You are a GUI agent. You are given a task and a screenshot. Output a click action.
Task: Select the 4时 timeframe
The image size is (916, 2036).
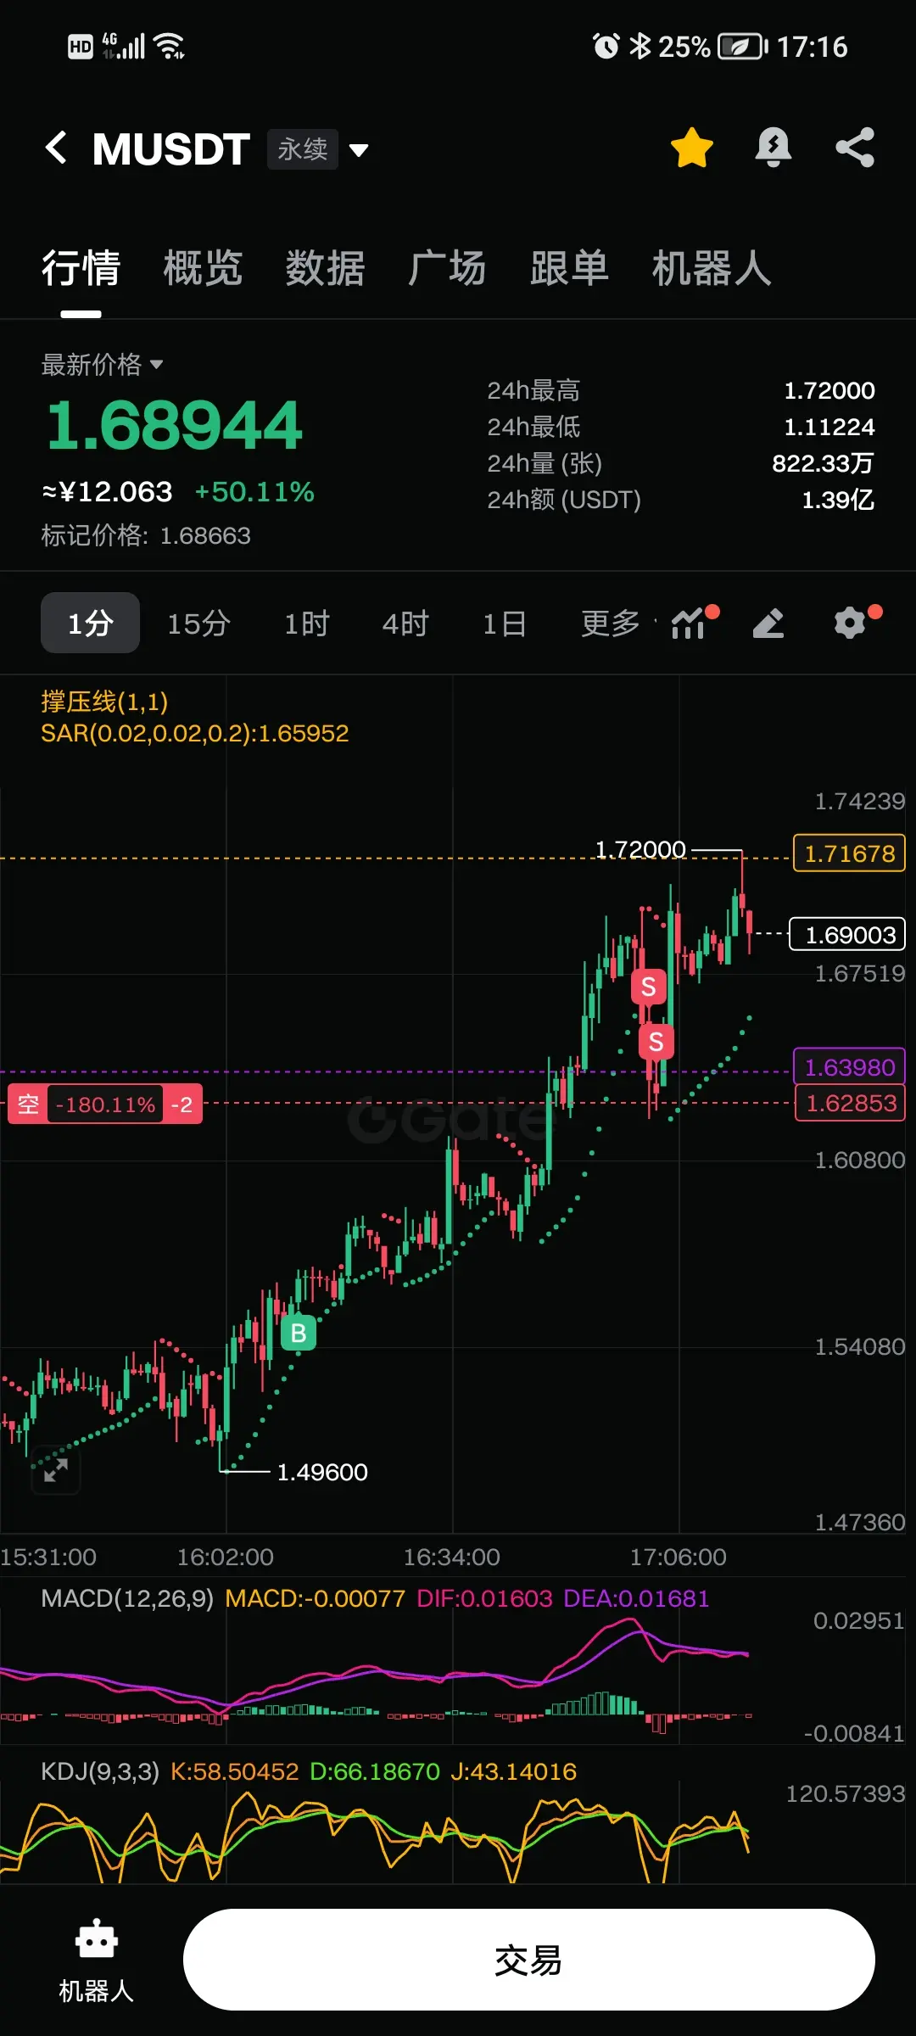[x=405, y=624]
